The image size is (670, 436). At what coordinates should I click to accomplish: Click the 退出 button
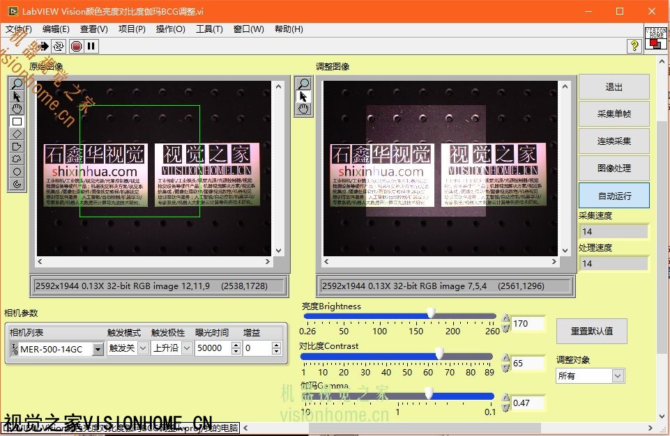tap(614, 87)
